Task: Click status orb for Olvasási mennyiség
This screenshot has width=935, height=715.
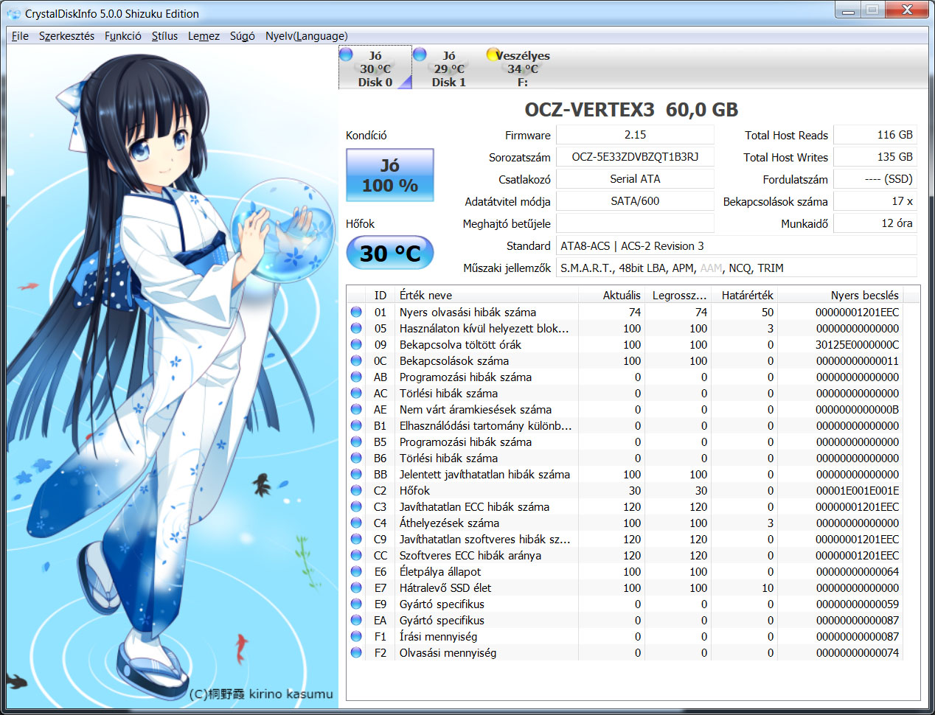Action: tap(356, 652)
